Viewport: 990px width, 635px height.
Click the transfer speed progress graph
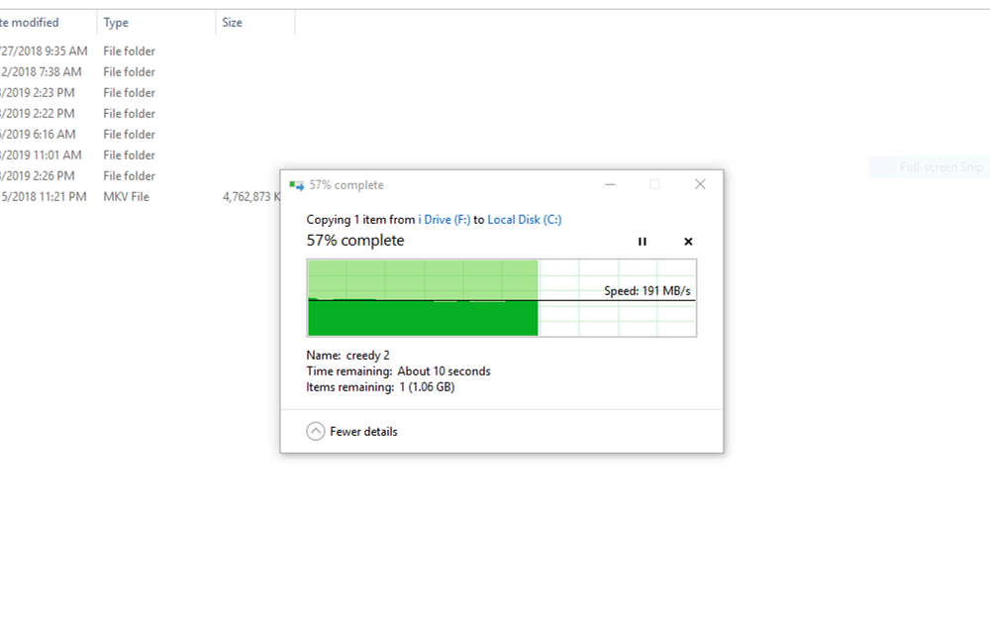point(501,297)
